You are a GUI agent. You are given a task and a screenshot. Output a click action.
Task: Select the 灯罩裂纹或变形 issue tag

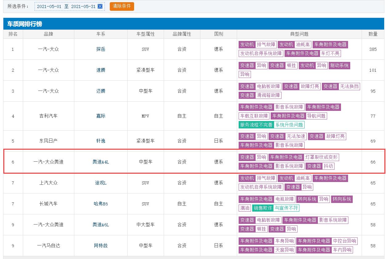pos(321,157)
